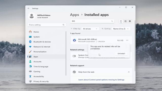Click the Network wifi icon in the sidebar

30,47
